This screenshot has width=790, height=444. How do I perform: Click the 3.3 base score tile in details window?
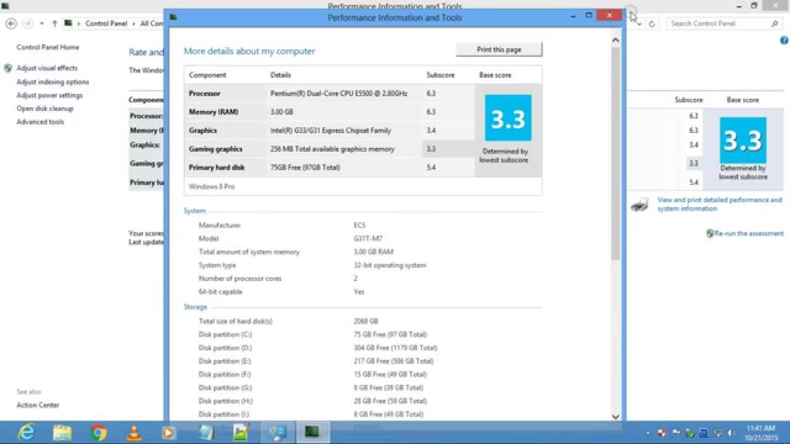coord(508,118)
